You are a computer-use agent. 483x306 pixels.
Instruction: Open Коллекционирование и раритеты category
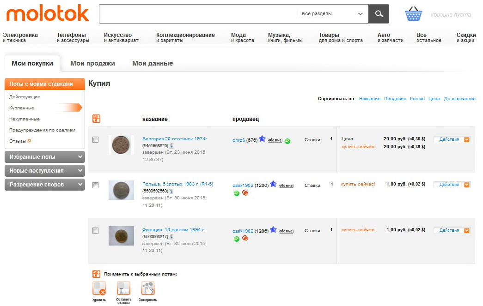coord(185,37)
